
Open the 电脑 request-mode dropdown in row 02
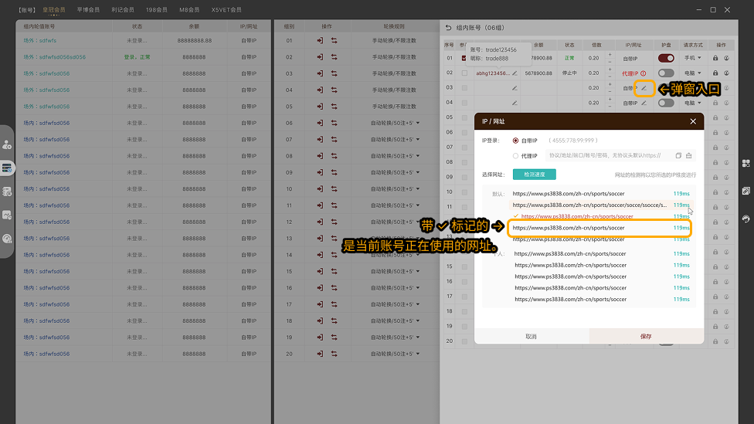click(693, 73)
